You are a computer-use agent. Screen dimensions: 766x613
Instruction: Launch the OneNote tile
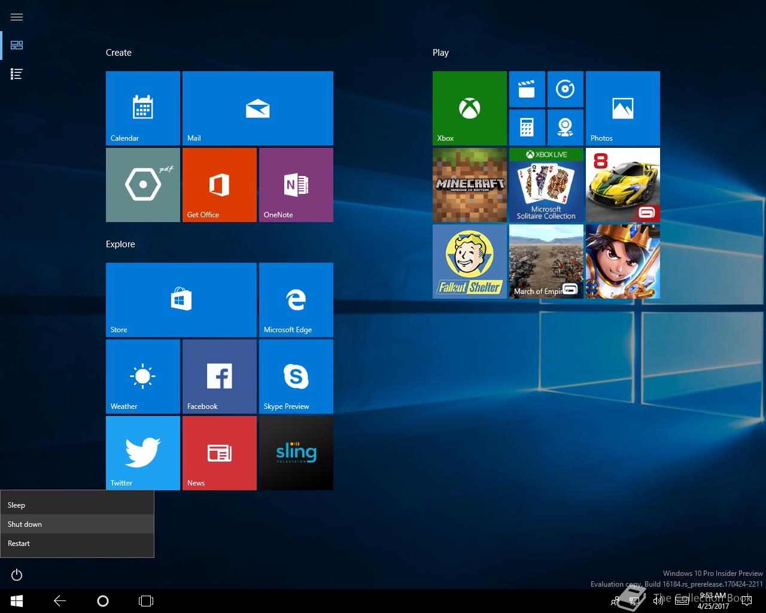(x=296, y=185)
